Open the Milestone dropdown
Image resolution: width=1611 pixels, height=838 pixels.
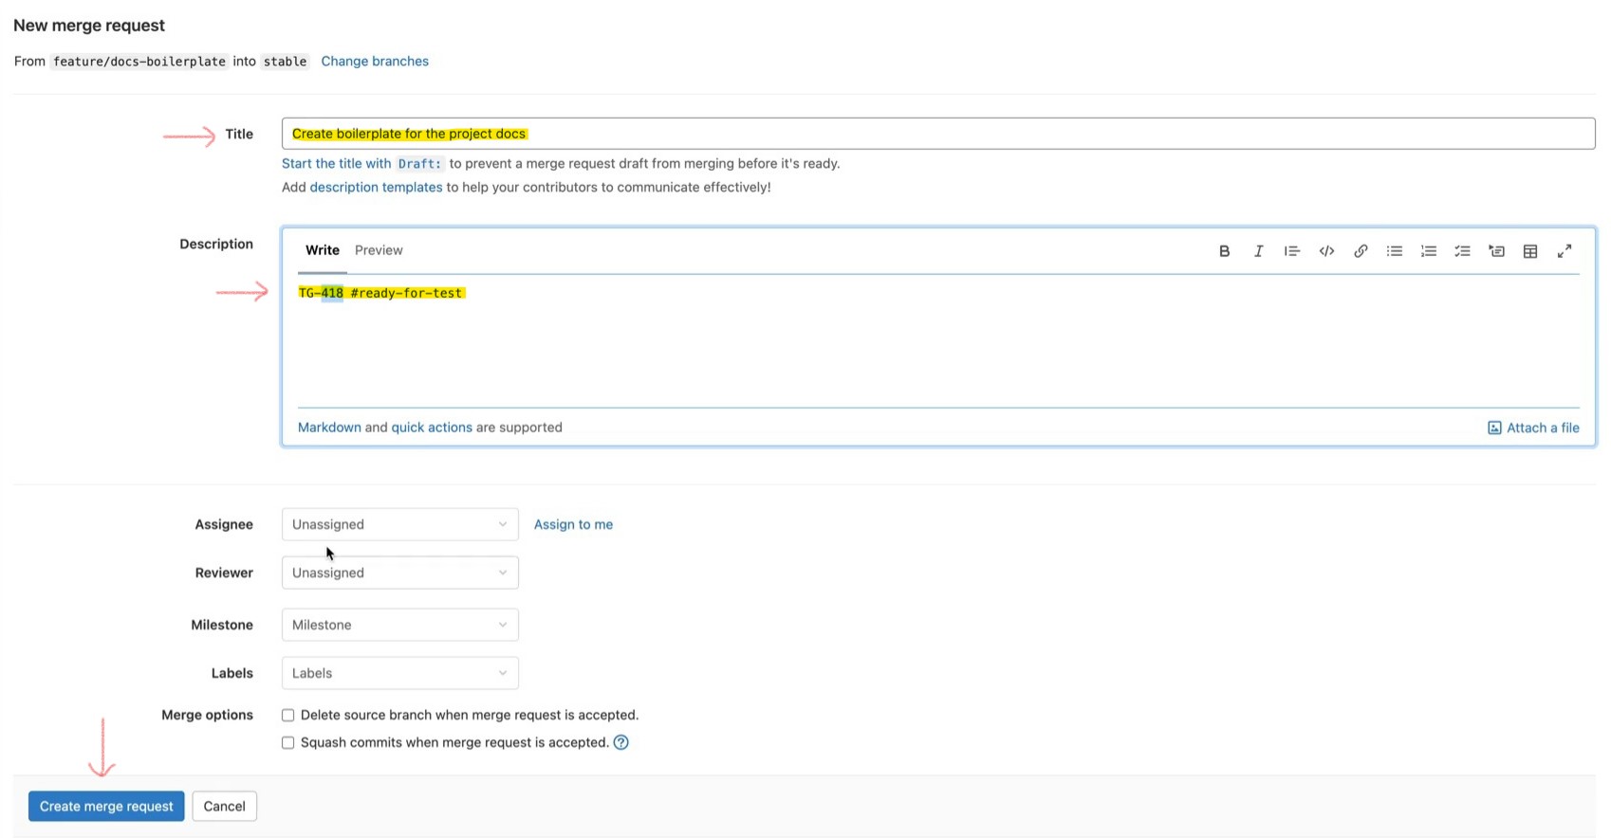[399, 625]
